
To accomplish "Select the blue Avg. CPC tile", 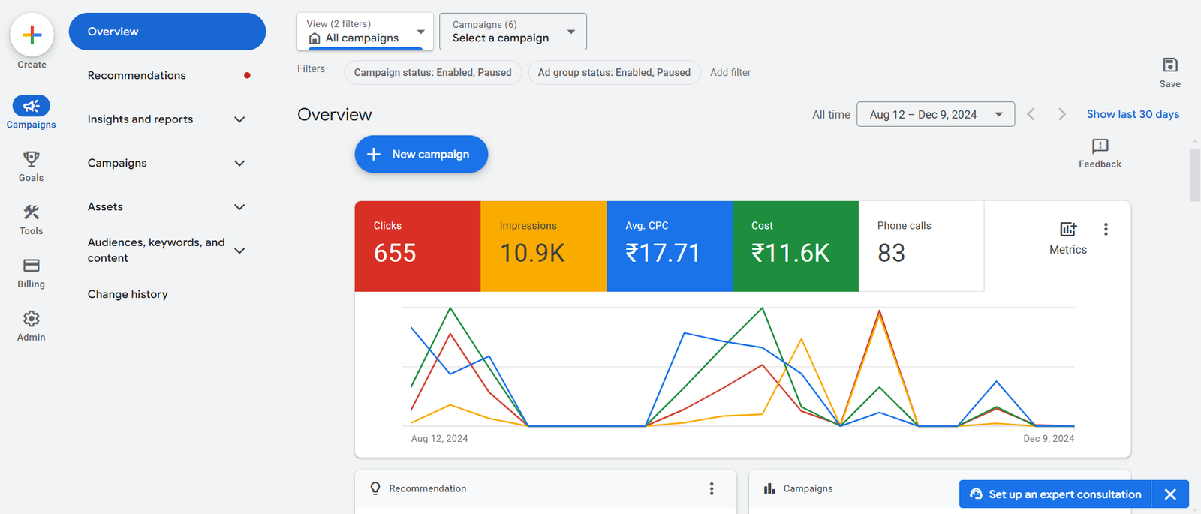I will click(670, 246).
